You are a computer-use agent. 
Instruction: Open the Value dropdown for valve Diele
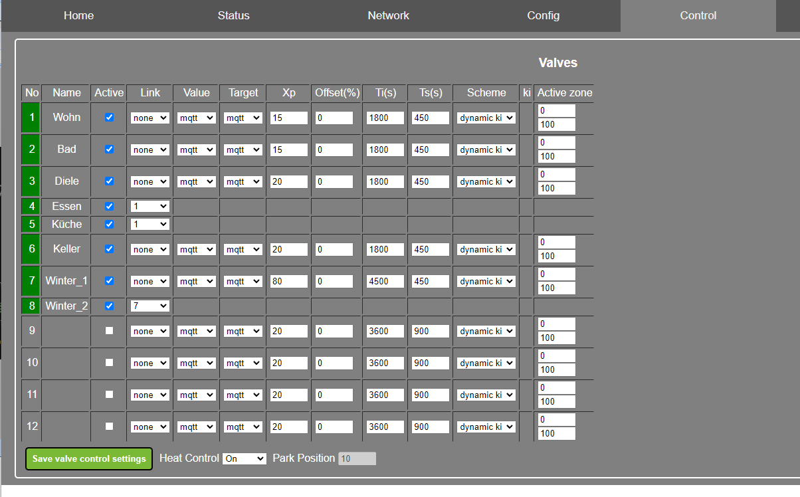click(196, 182)
